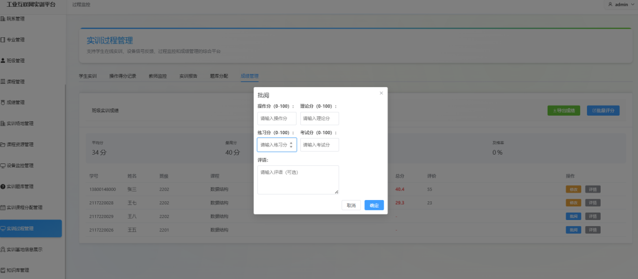Click into the 考试分 input box
638x279 pixels.
319,145
